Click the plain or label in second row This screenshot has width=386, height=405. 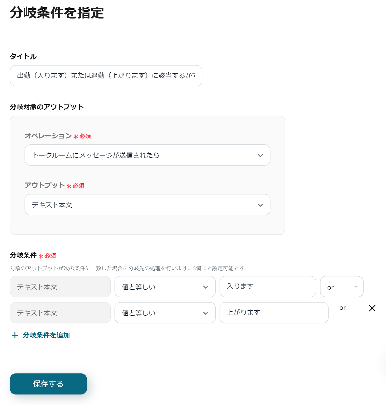coord(342,308)
